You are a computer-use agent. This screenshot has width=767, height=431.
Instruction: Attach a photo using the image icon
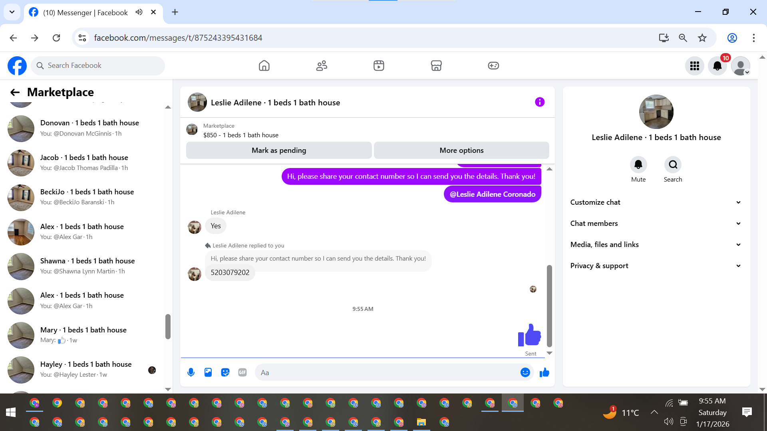(208, 372)
